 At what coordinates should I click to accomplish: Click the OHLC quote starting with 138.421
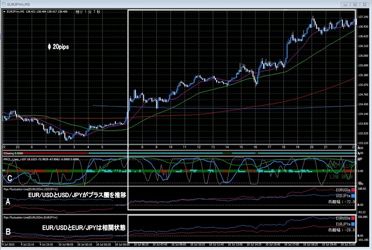coord(46,12)
